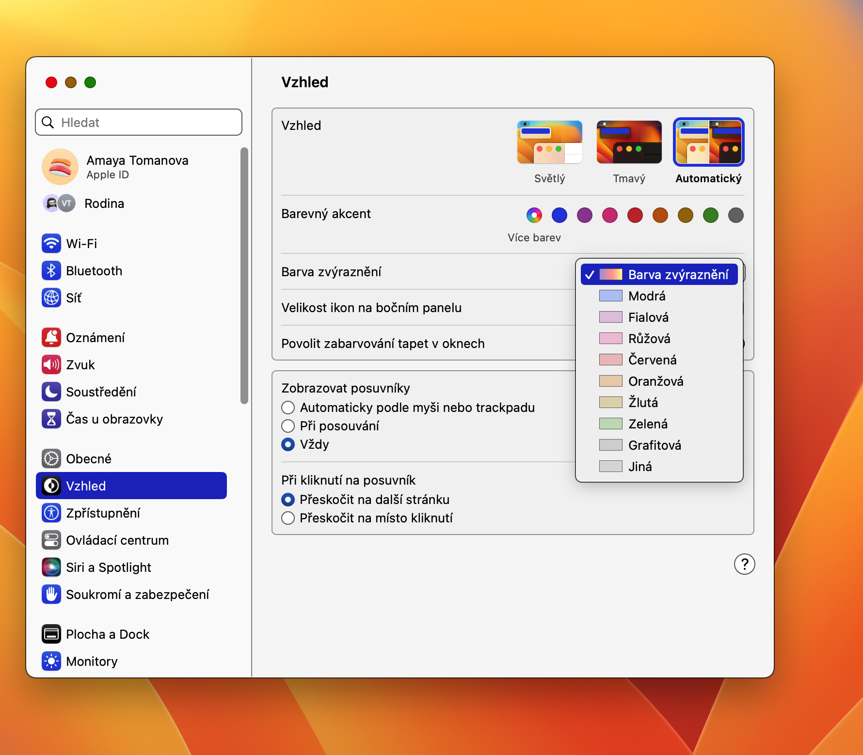The height and width of the screenshot is (755, 863).
Task: Click the Bluetooth sidebar label
Action: (x=94, y=270)
